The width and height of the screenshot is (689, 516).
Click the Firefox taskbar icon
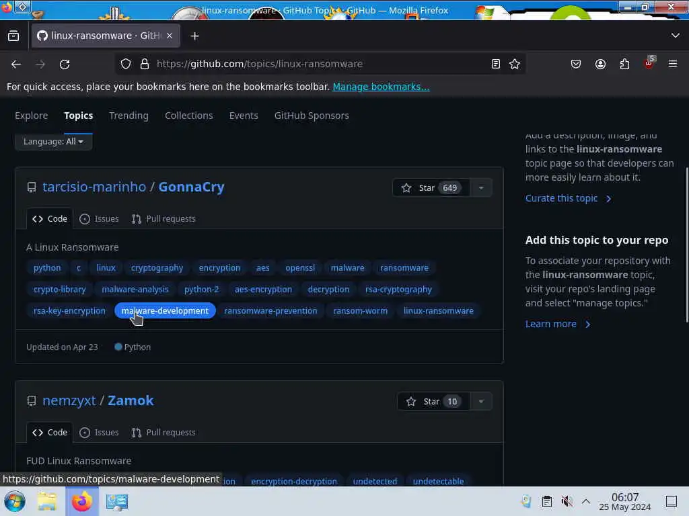pyautogui.click(x=81, y=501)
